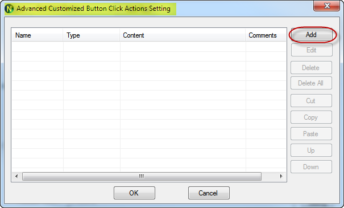Click the Copy button
344x208 pixels.
click(x=311, y=117)
